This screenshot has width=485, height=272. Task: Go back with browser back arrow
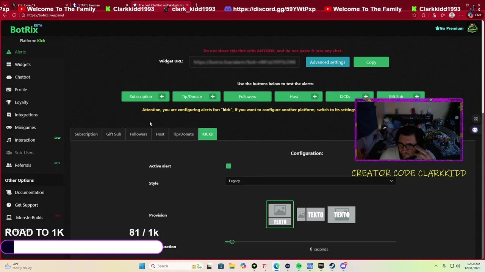click(5, 15)
